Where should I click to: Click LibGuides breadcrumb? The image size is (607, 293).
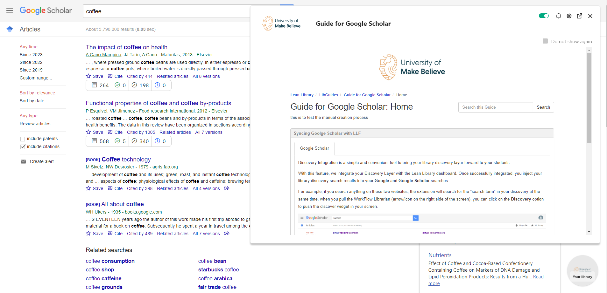coord(329,95)
